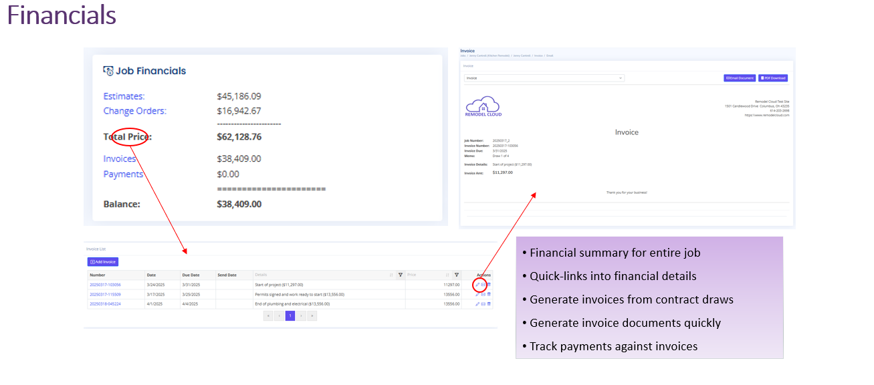The height and width of the screenshot is (385, 874).
Task: Click the 'Thank you for your business!' text
Action: click(627, 192)
